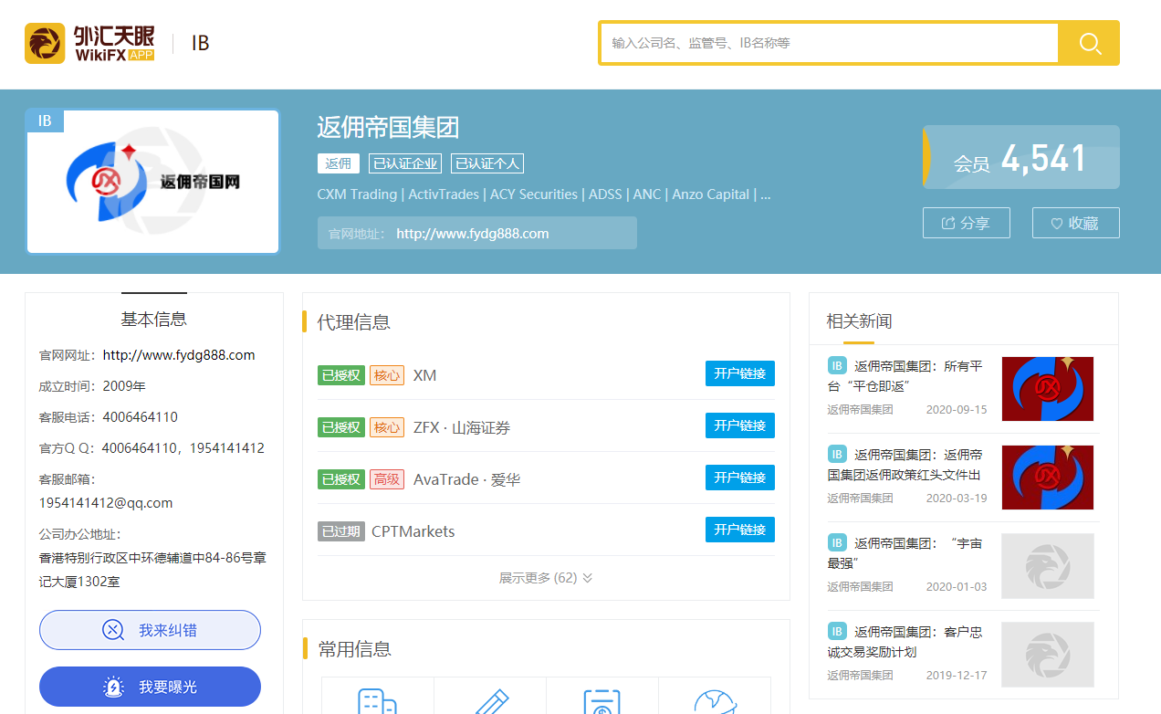Click the 我要曝光 exposure button
The width and height of the screenshot is (1161, 714).
[x=150, y=687]
